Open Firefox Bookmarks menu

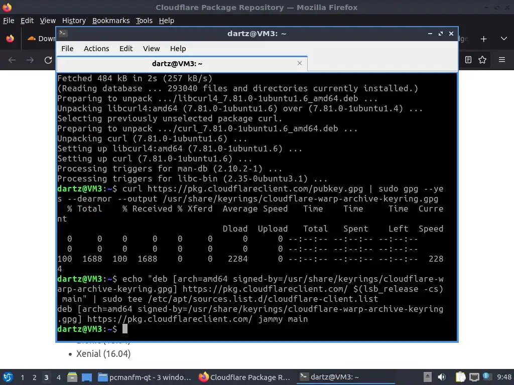click(111, 21)
